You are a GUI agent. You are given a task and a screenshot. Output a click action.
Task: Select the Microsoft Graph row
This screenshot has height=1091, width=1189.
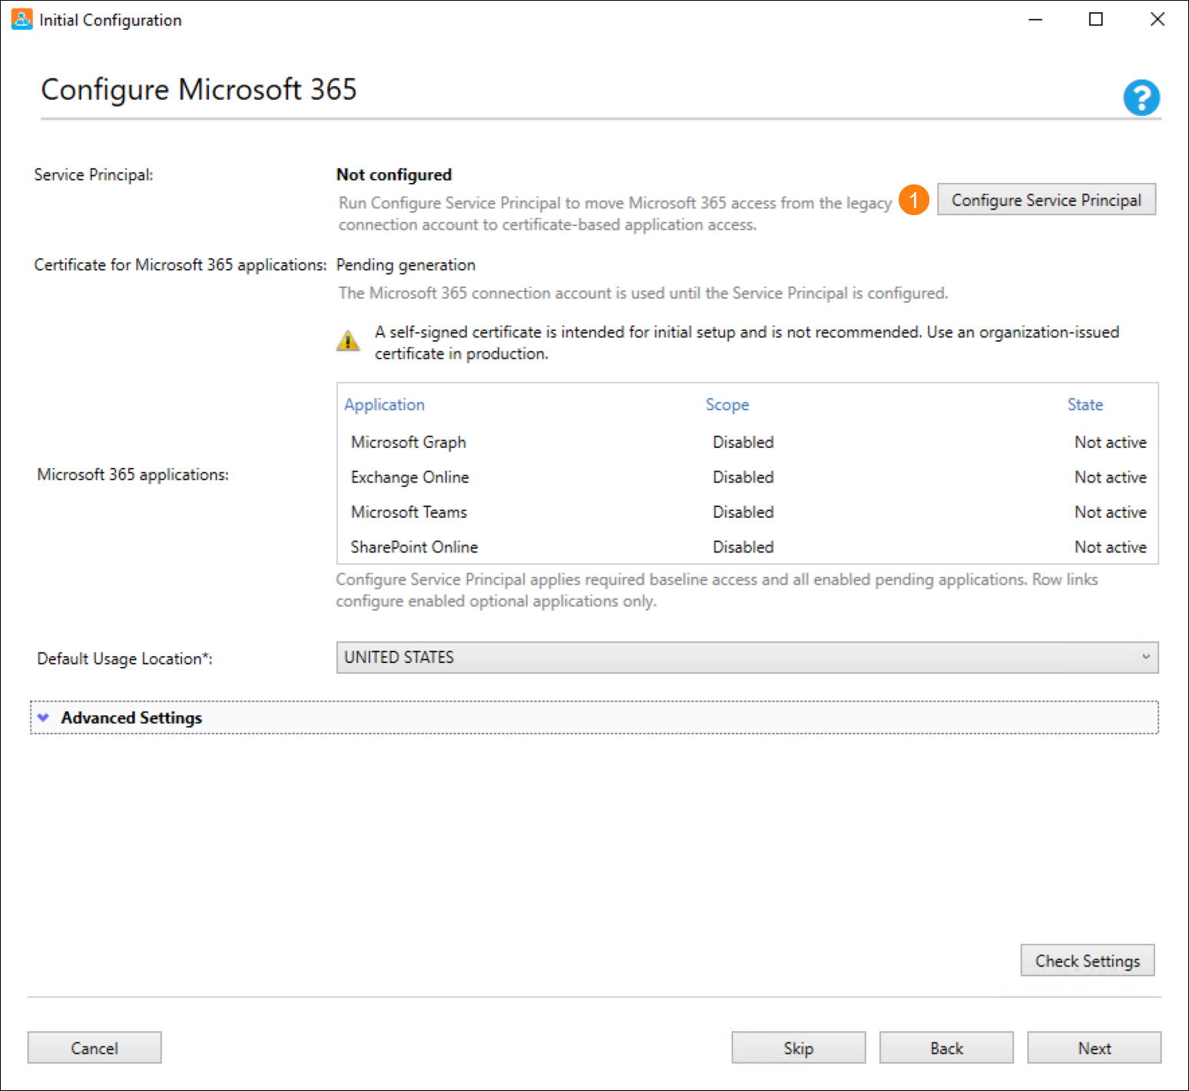747,443
